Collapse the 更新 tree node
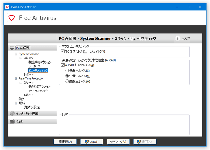The width and height of the screenshot is (210, 150). pyautogui.click(x=16, y=103)
